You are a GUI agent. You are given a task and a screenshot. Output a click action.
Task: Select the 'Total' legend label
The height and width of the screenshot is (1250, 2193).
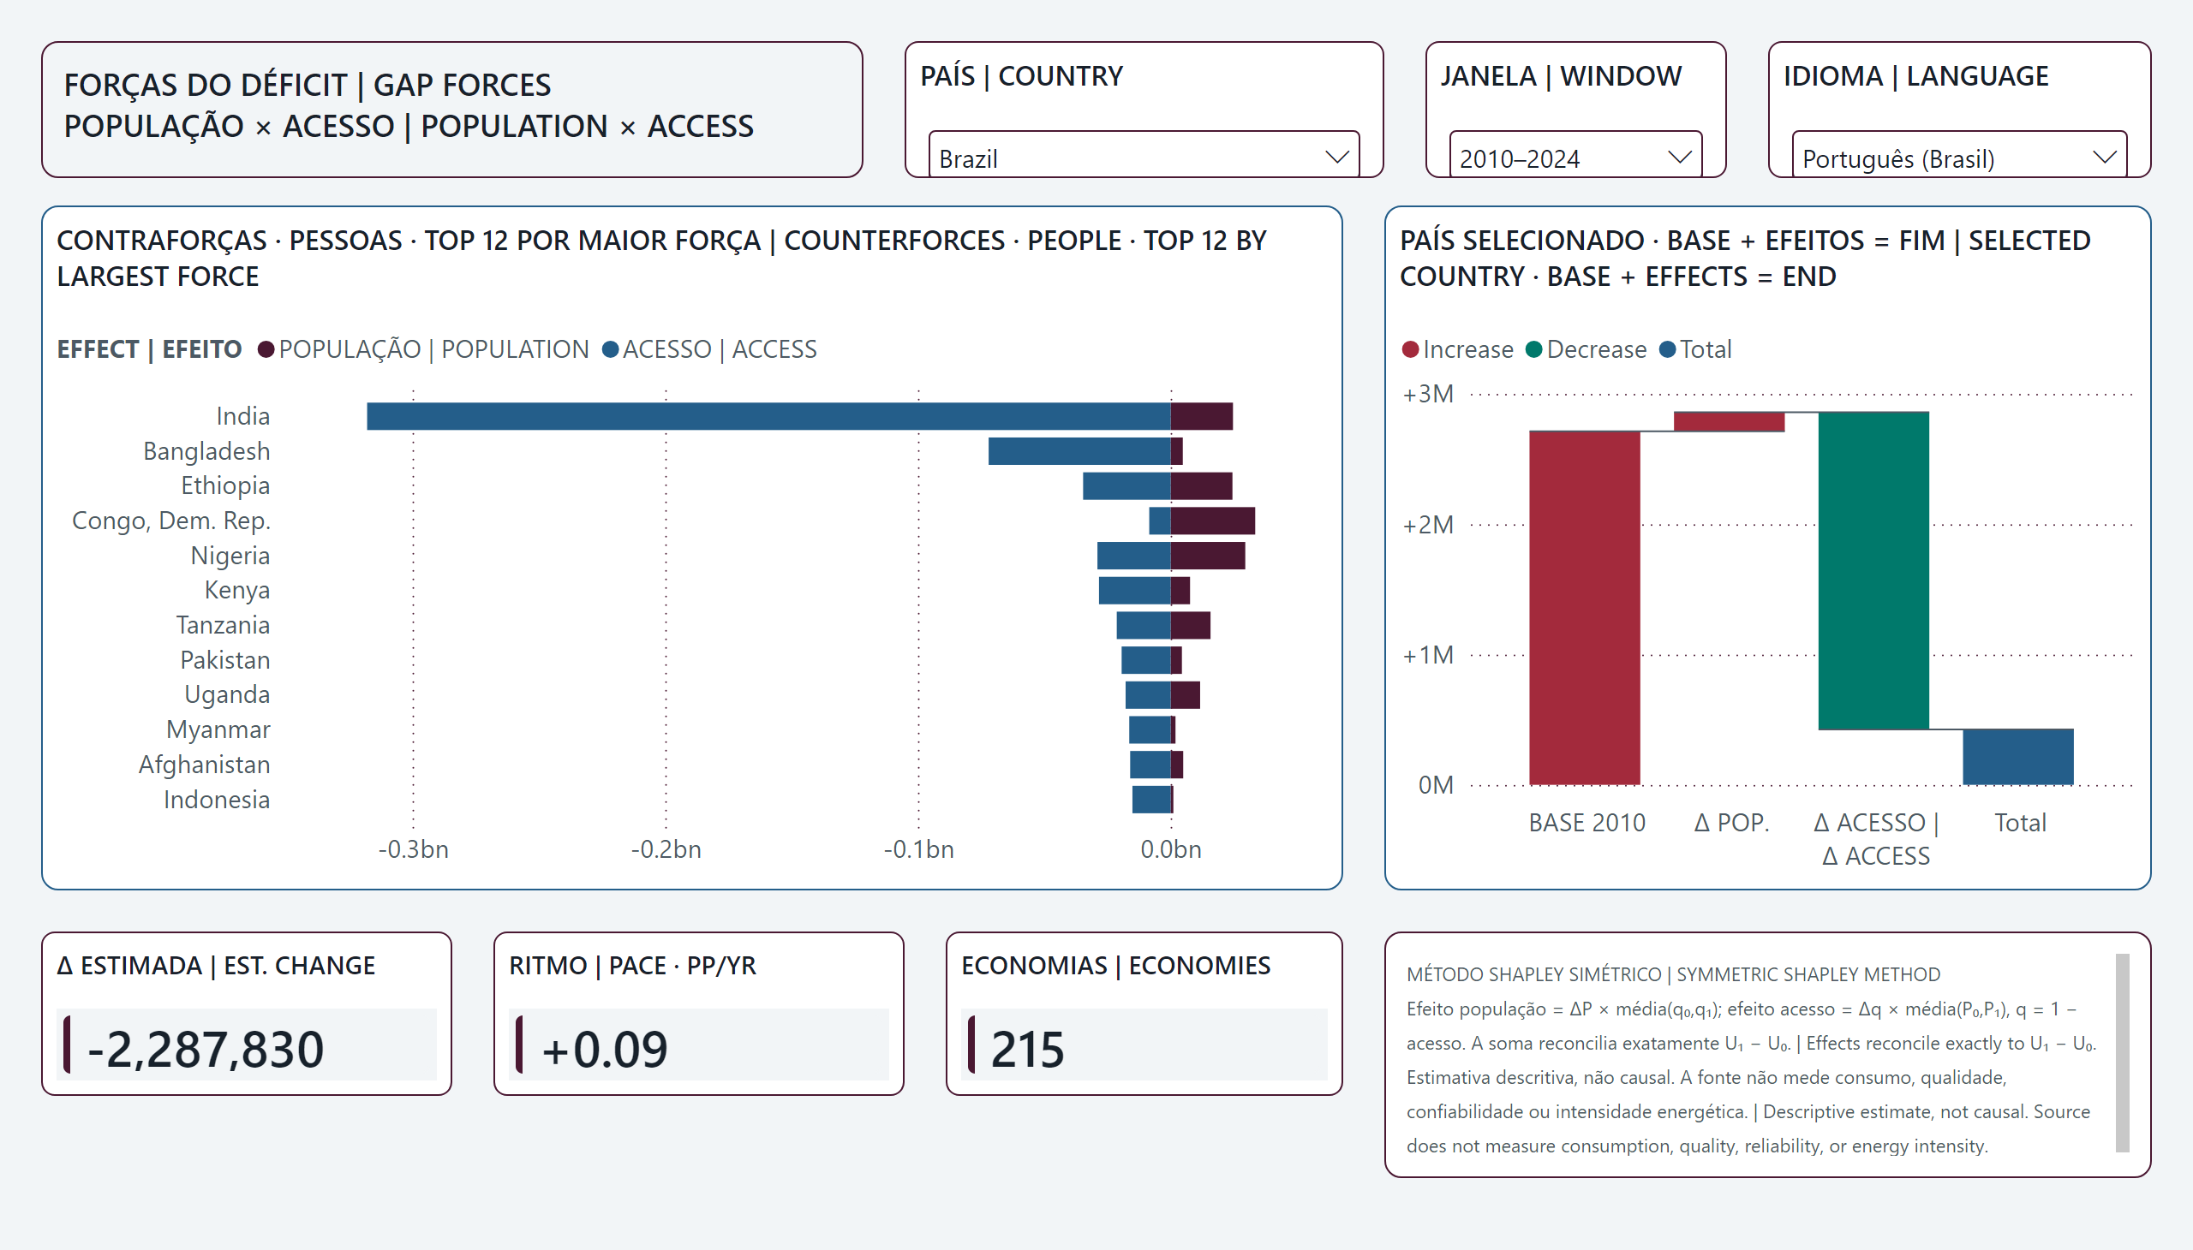click(1706, 349)
